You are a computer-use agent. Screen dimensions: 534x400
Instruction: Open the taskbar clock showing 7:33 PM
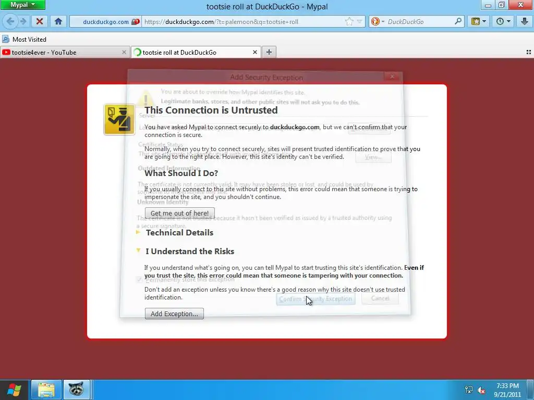[x=507, y=390]
